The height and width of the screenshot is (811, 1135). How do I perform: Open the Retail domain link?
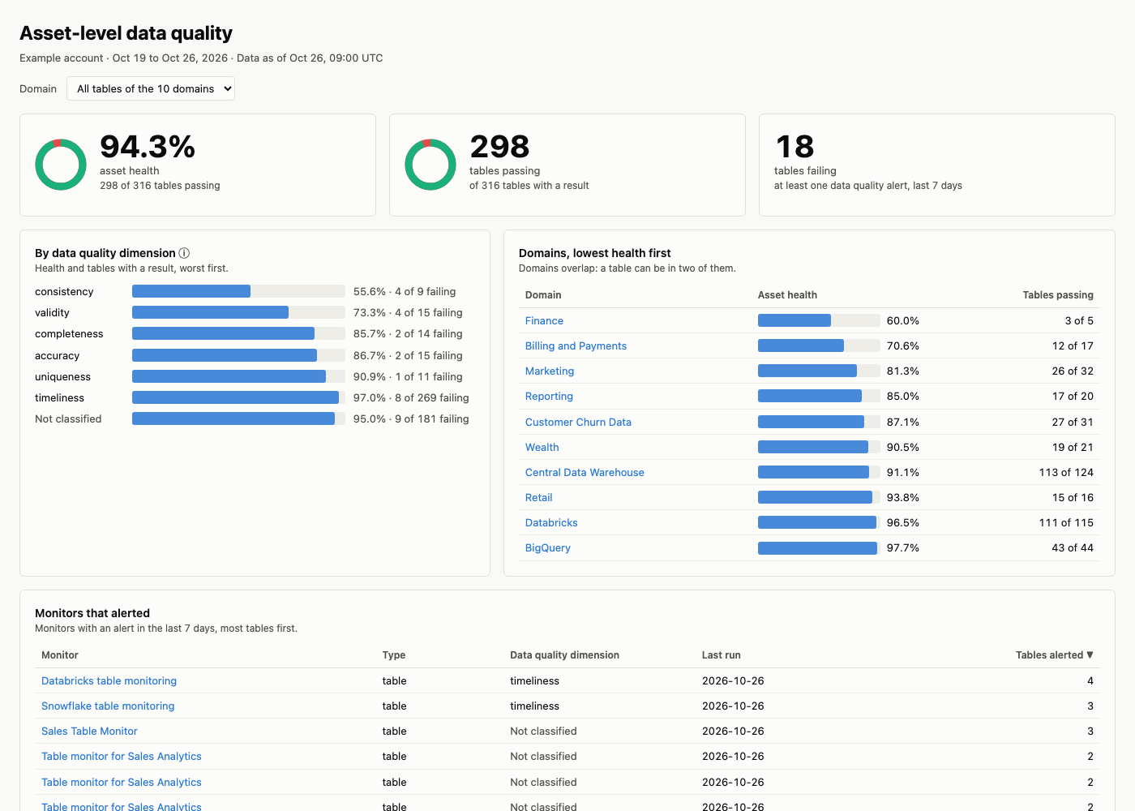tap(538, 498)
